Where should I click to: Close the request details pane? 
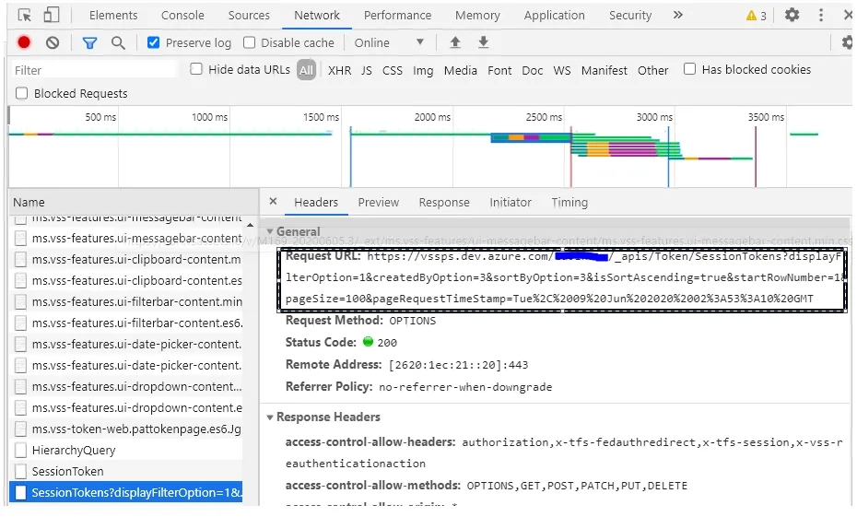coord(274,202)
